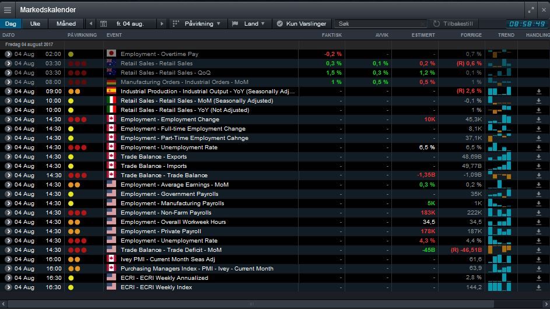Click the Tilbakestill reset button text
550x309 pixels.
(458, 24)
